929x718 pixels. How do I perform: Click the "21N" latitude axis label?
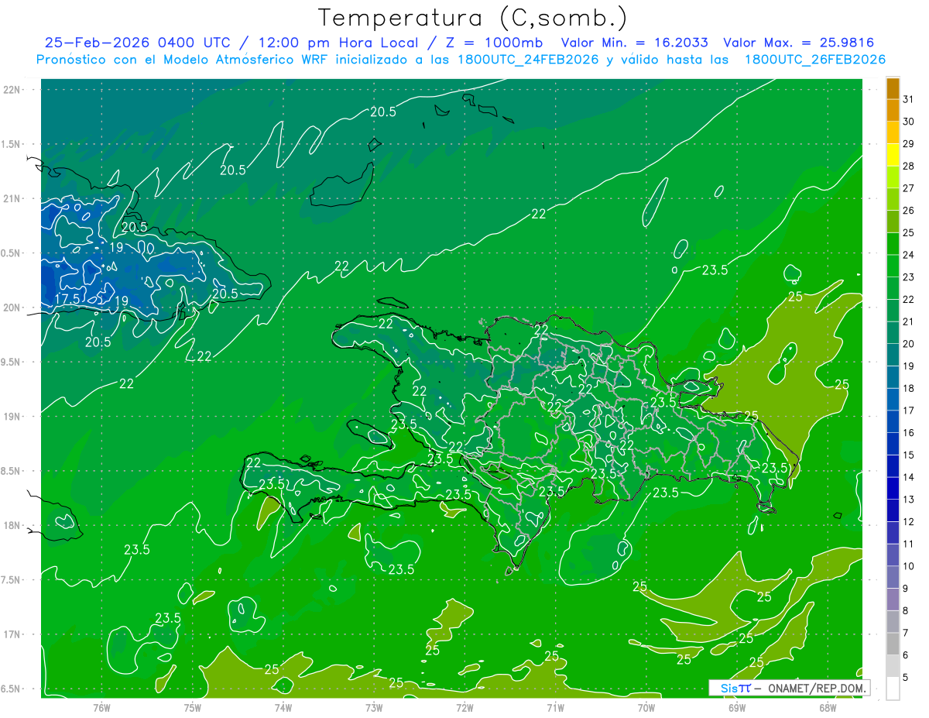[x=11, y=198]
